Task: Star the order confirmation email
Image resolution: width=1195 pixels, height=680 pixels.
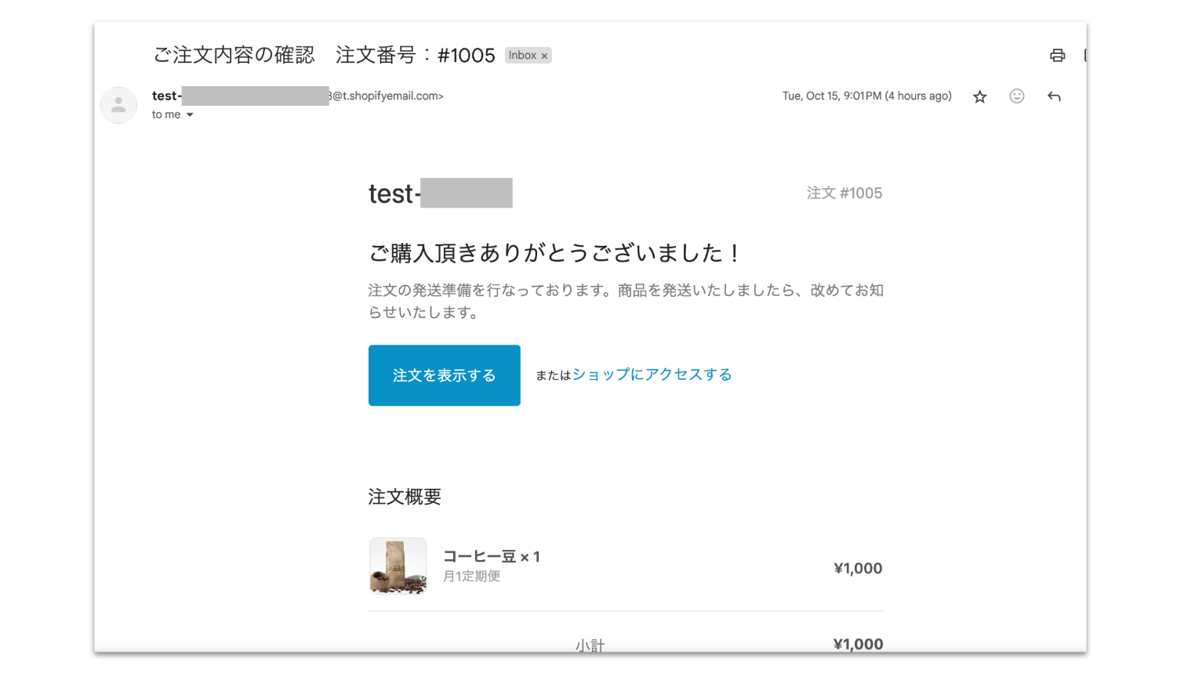Action: (x=979, y=96)
